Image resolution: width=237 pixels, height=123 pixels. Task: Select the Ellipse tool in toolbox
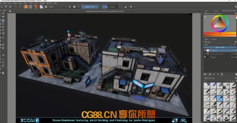coord(3,24)
